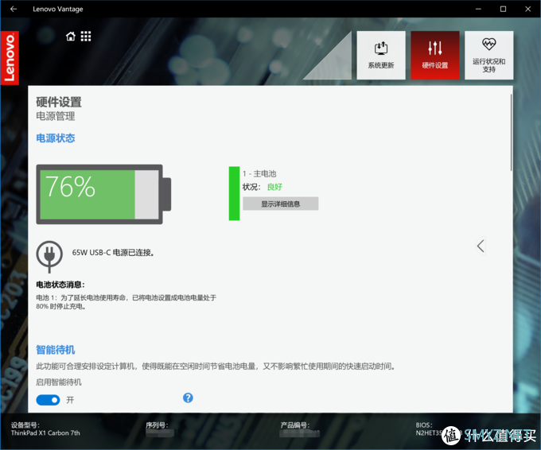Toggle the 启用智能待机 switch
Image resolution: width=541 pixels, height=450 pixels.
(x=48, y=400)
